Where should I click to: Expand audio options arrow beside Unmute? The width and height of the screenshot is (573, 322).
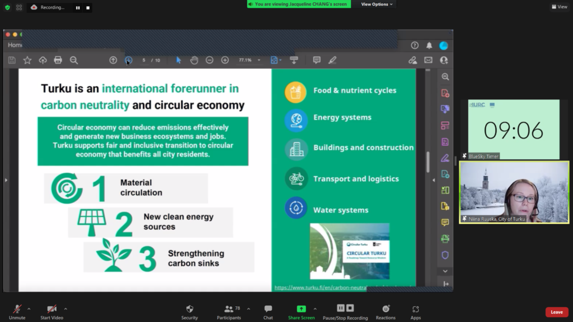point(29,308)
